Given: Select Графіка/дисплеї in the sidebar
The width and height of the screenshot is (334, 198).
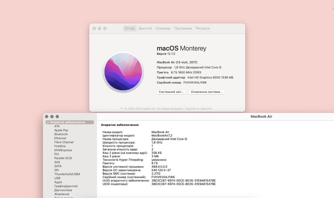Looking at the screenshot, I should 66,186.
